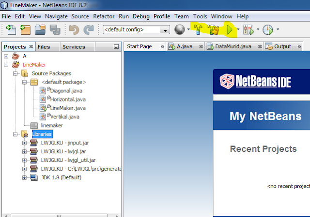Expand LWJGLKU - lwjgl_util.jar node

[24, 160]
